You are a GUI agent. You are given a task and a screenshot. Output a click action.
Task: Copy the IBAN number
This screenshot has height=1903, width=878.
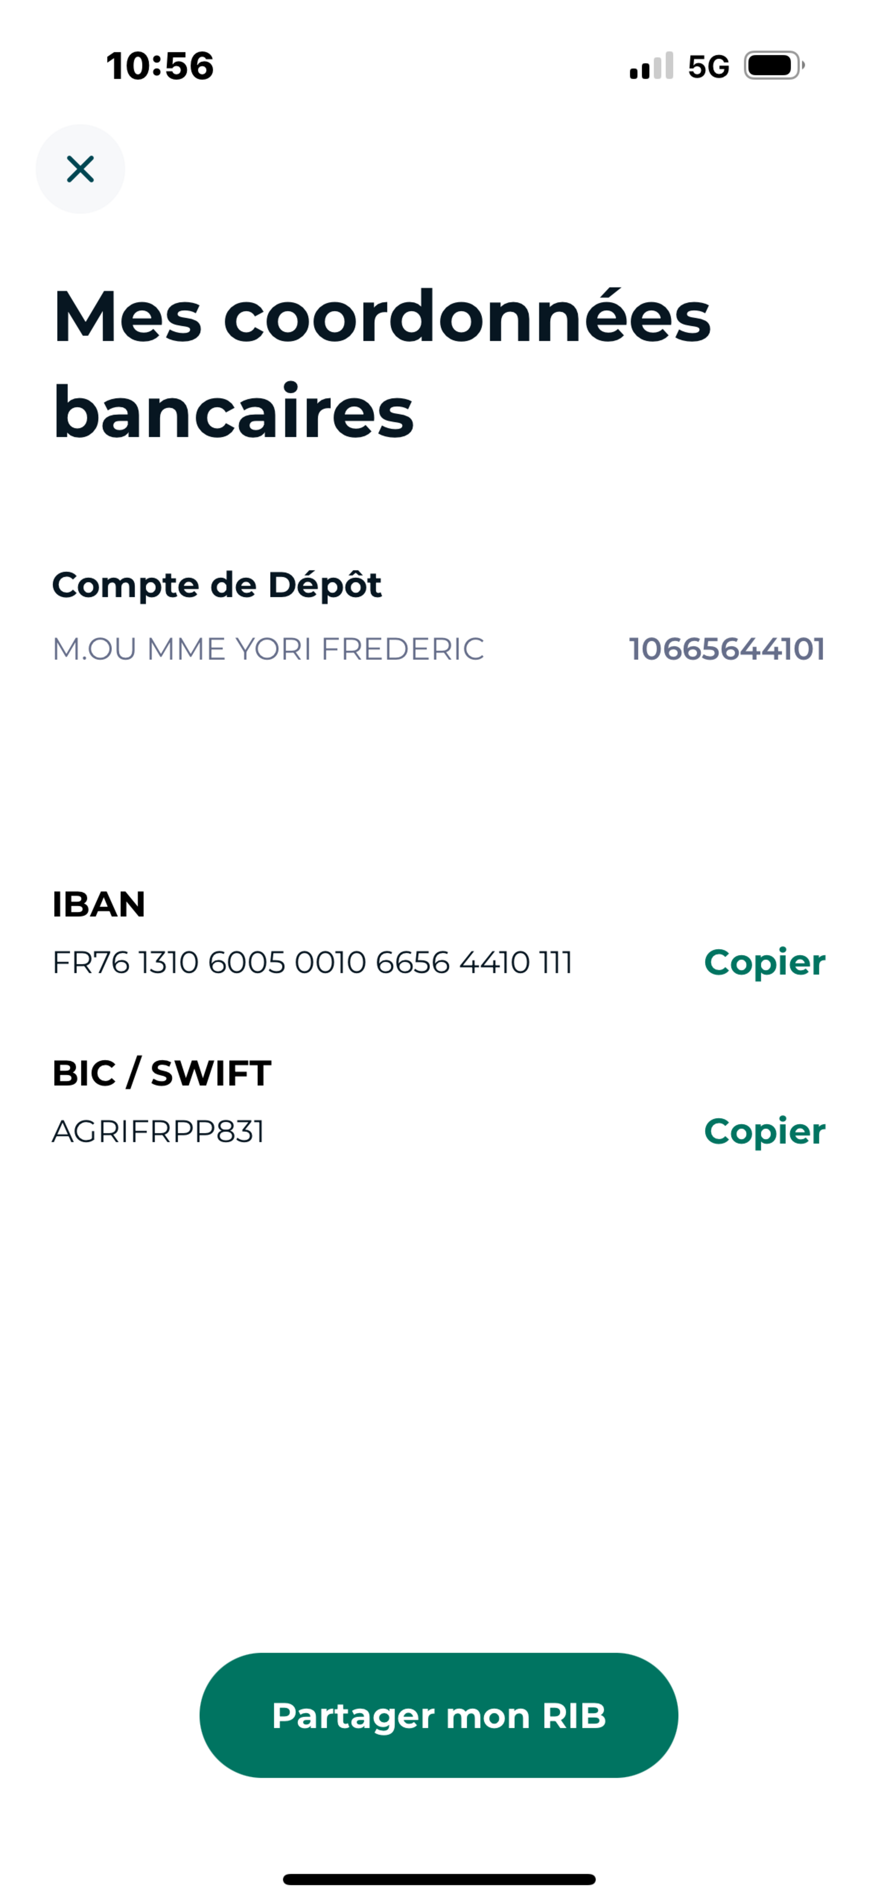coord(764,962)
